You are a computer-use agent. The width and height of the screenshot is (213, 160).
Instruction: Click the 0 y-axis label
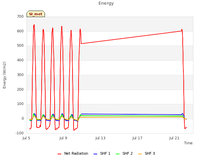23,119
